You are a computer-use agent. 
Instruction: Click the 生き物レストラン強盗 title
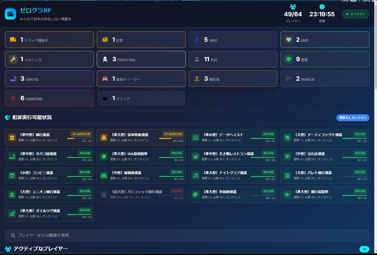tap(229, 154)
